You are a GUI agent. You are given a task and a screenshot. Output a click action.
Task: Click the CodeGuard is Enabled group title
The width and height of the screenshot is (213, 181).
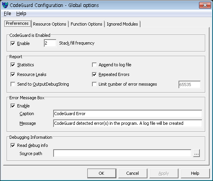point(30,35)
